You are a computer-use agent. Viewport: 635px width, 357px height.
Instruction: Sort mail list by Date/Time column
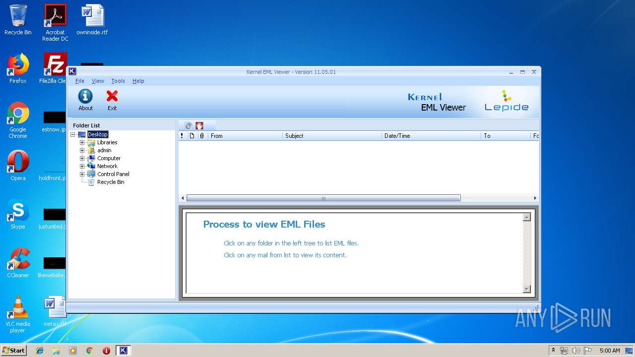point(431,135)
